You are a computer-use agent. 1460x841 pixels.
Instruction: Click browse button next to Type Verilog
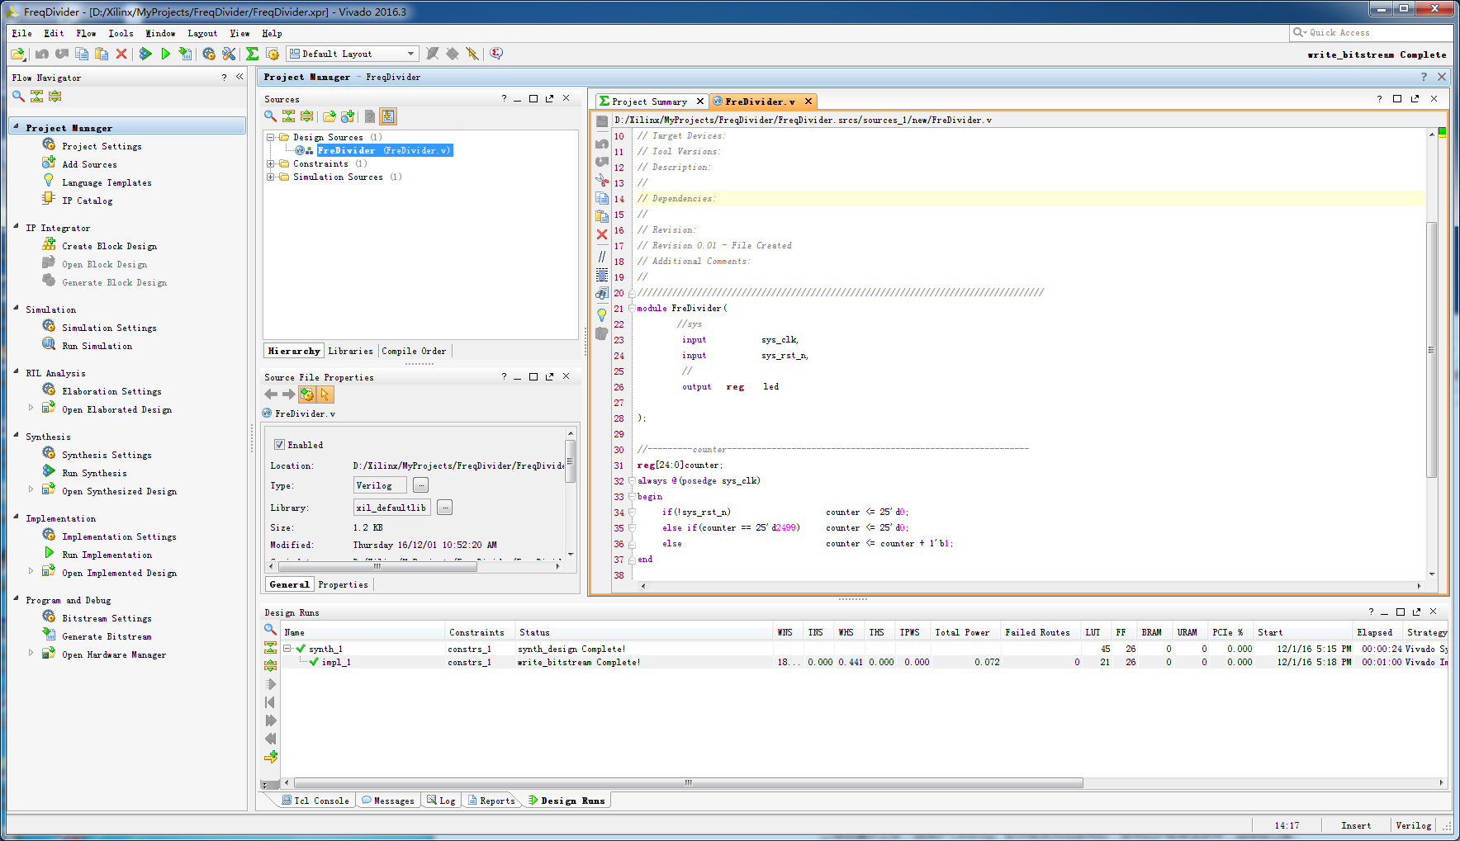tap(421, 485)
